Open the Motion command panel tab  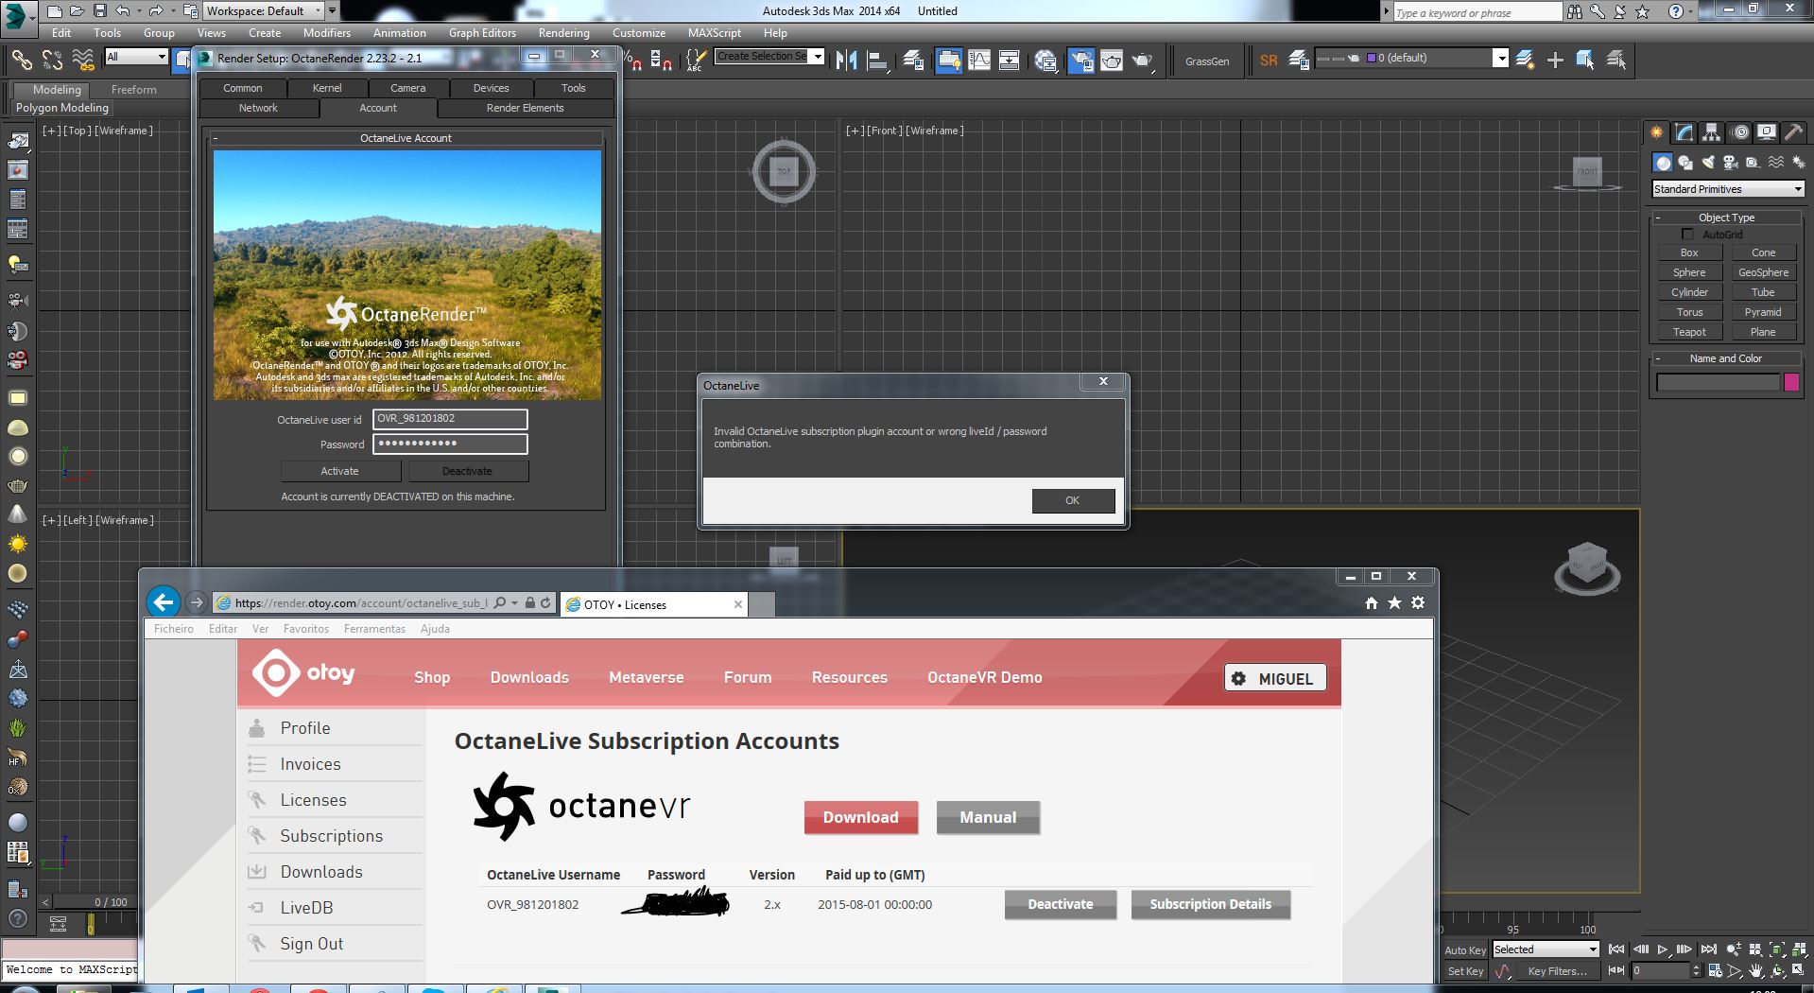tap(1740, 132)
